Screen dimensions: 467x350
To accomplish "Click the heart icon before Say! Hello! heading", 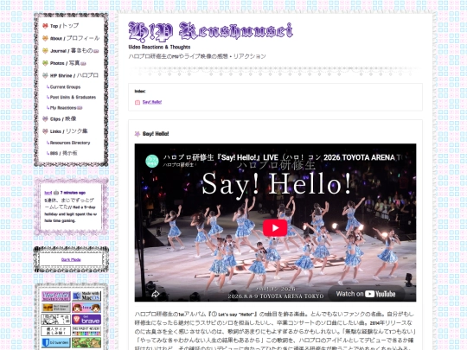I will 138,134.
